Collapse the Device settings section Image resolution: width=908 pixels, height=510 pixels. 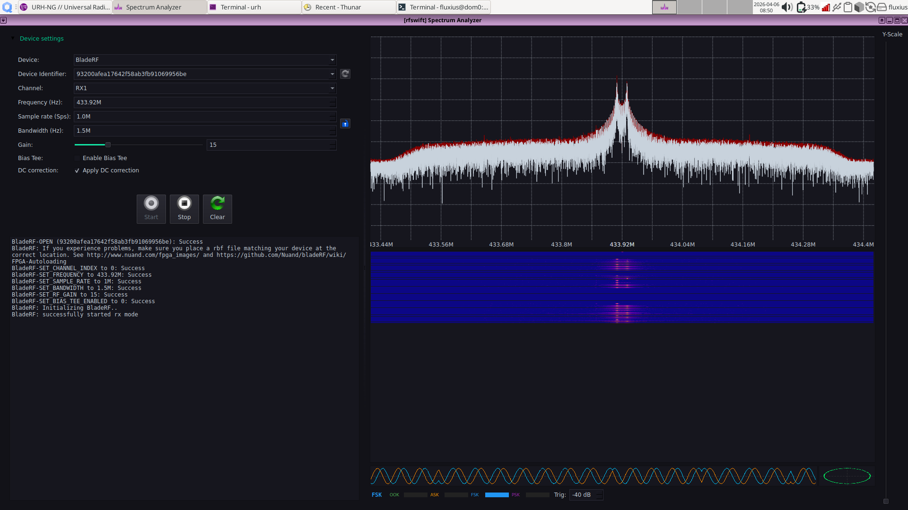point(13,38)
